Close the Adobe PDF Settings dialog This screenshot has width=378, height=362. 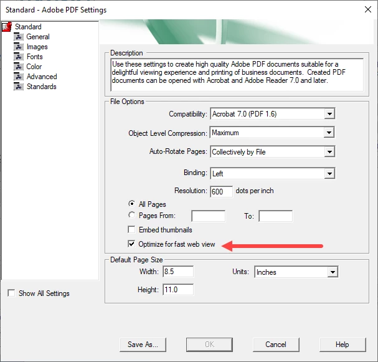pyautogui.click(x=368, y=9)
